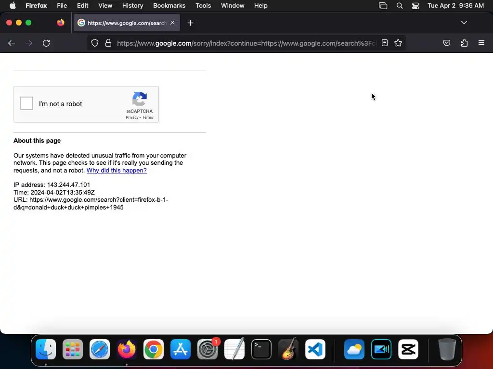
Task: Click the About this page heading
Action: tap(37, 141)
